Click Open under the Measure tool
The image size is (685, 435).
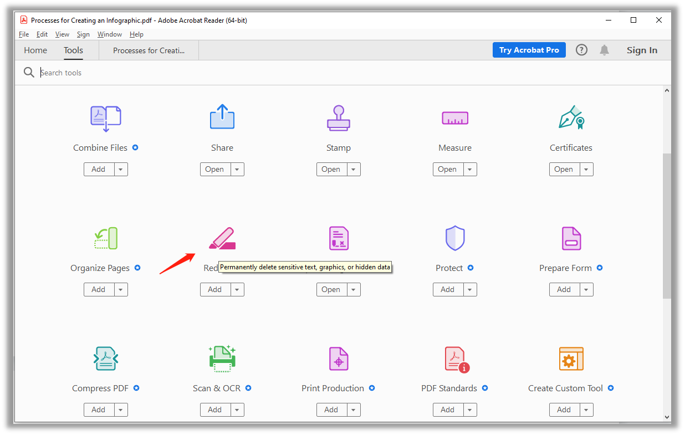click(x=448, y=170)
